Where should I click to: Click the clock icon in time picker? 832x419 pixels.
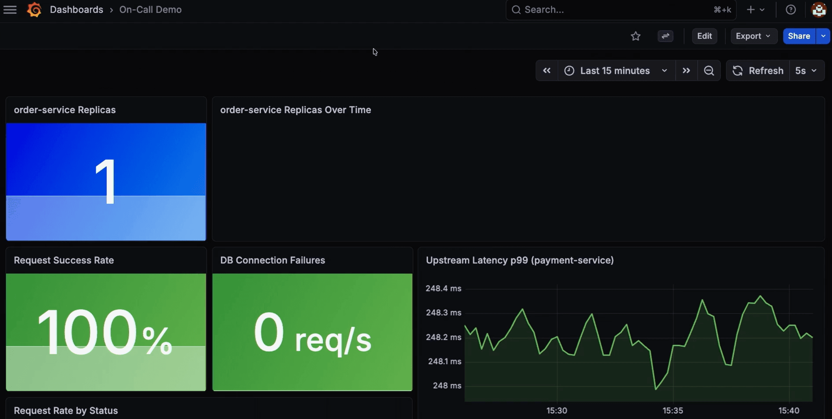coord(569,71)
